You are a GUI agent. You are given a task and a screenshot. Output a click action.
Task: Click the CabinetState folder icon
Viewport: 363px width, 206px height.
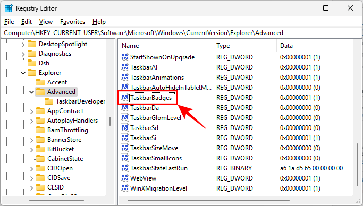click(40, 159)
